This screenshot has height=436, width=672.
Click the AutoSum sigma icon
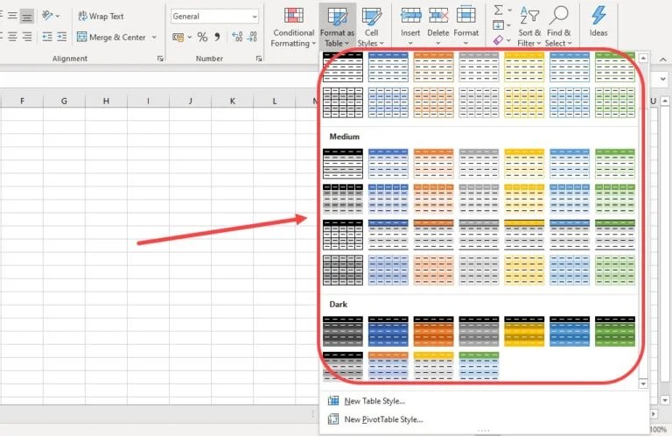point(498,10)
